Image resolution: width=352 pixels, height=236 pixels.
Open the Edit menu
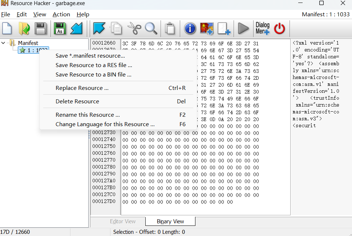21,15
